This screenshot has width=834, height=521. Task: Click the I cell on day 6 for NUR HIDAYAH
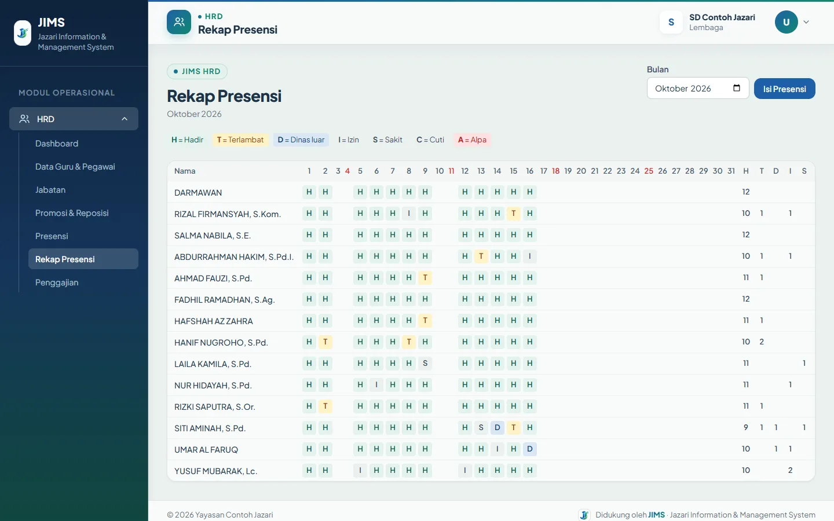[x=376, y=385]
